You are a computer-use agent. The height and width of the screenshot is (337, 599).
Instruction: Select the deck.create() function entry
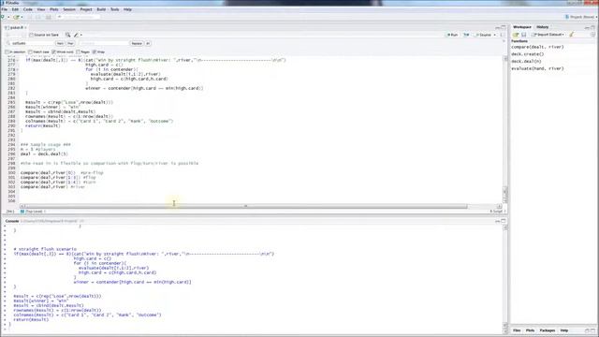pos(527,54)
